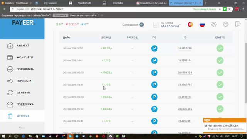Screen dimensions: 247x139
Task: Click the ДАТА column header
Action: coord(66,37)
